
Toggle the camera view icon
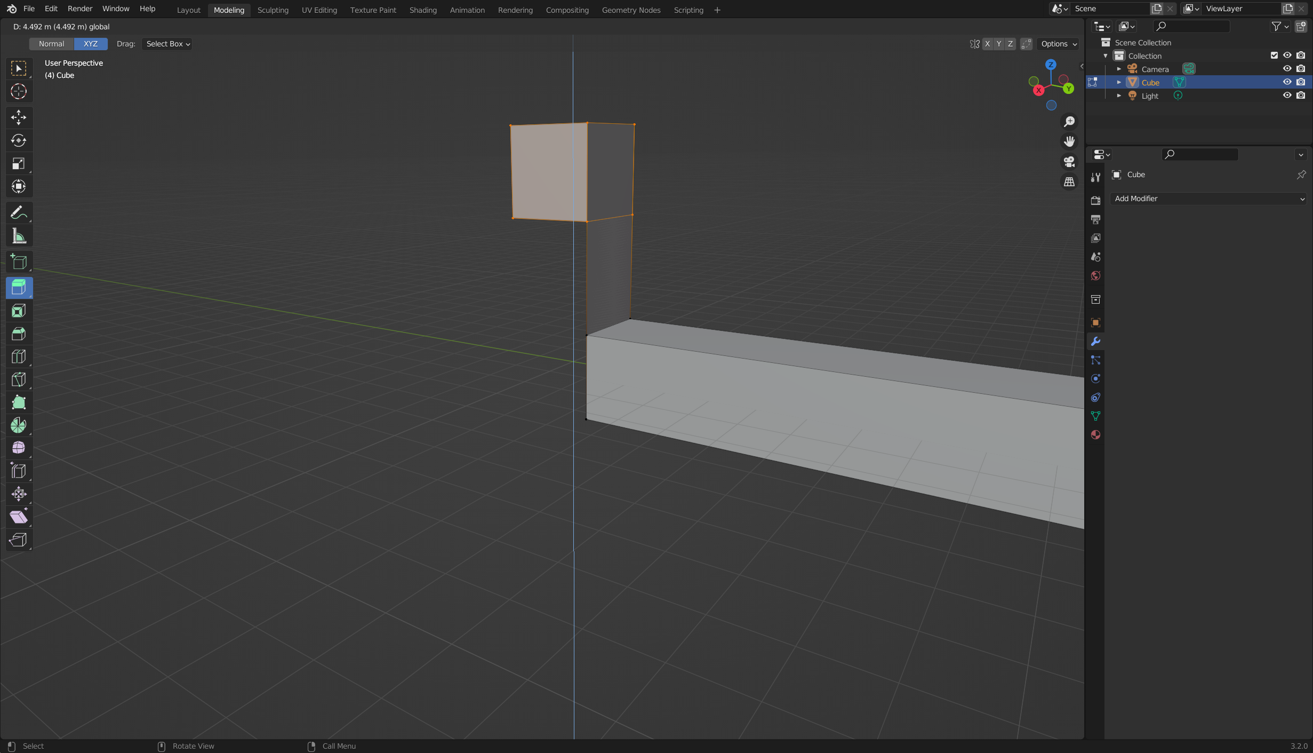tap(1069, 161)
